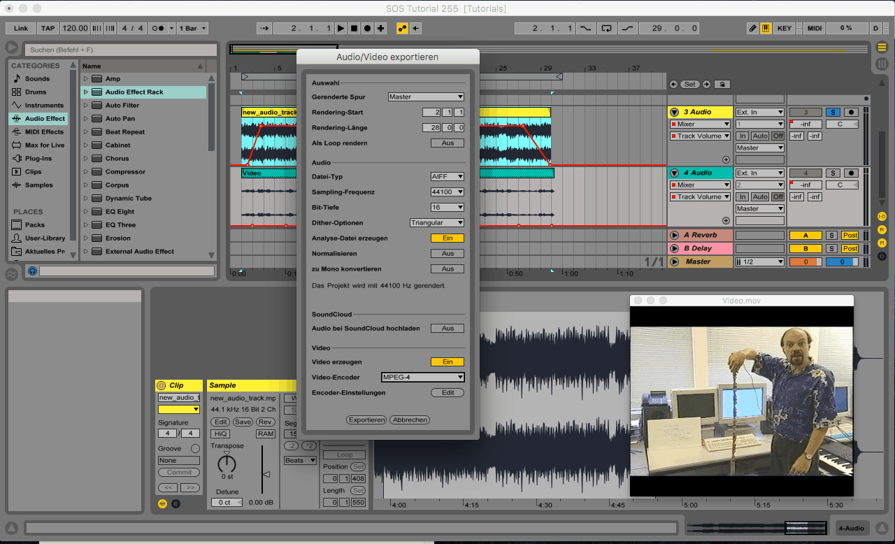Click the Transpose knob in Sample panel
The height and width of the screenshot is (544, 895).
(227, 463)
